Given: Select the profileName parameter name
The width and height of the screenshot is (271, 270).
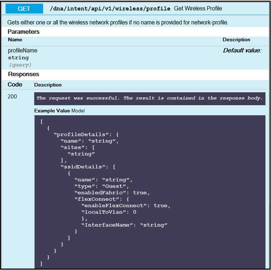Looking at the screenshot, I should (23, 51).
